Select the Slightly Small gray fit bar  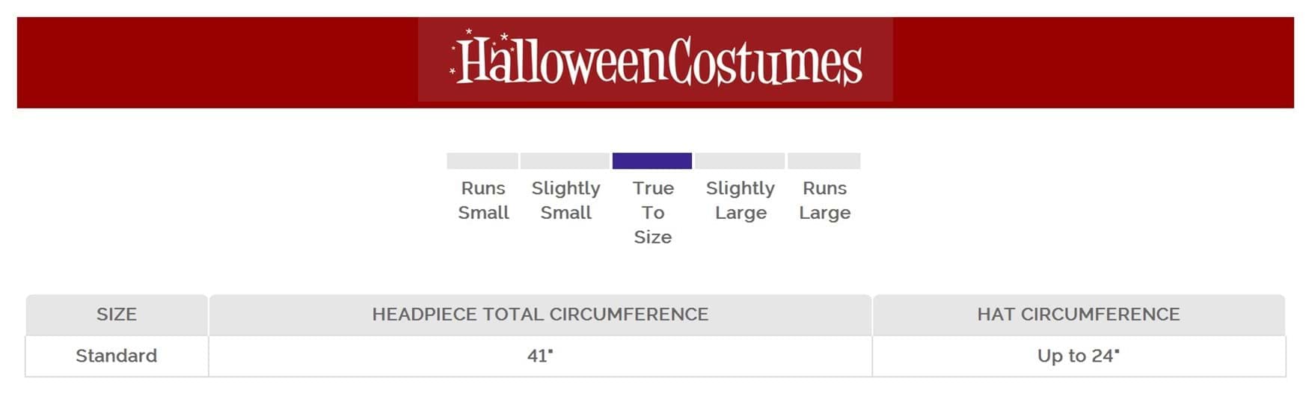click(x=565, y=161)
